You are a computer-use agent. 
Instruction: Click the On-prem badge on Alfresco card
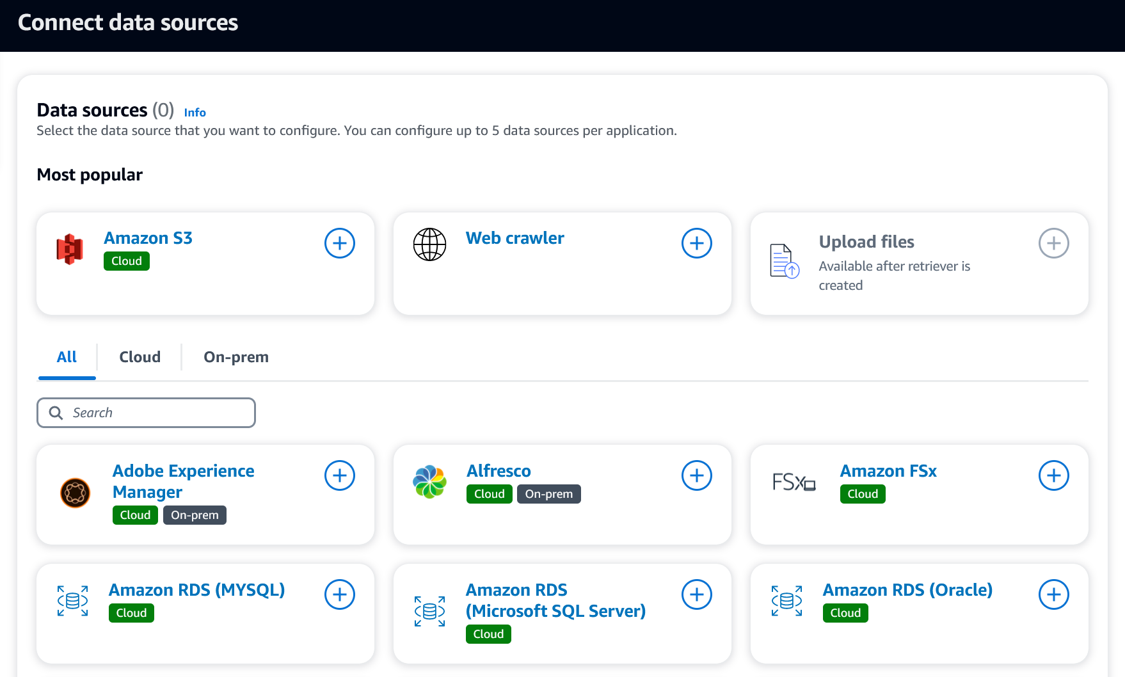[549, 494]
